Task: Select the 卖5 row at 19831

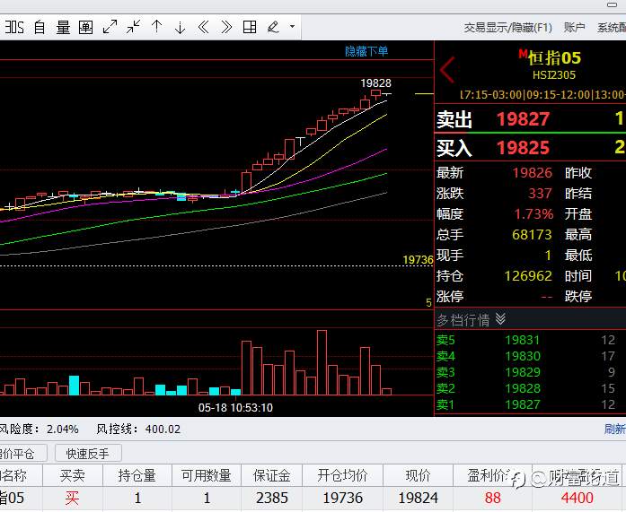Action: tap(530, 340)
